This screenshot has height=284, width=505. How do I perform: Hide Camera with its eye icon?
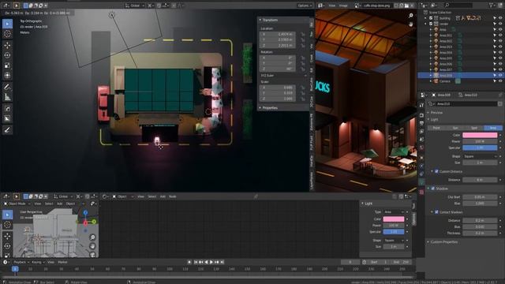tap(500, 80)
